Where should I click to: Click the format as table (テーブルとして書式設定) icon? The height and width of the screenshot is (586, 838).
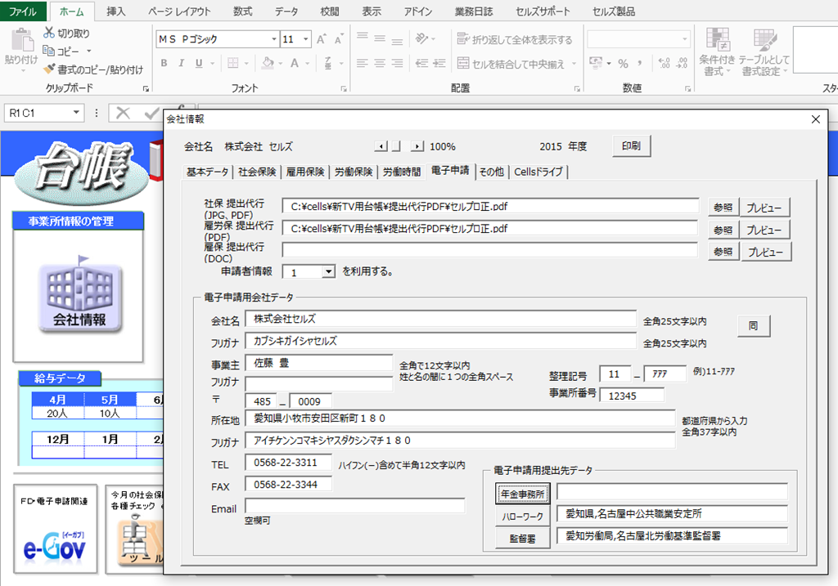[764, 41]
